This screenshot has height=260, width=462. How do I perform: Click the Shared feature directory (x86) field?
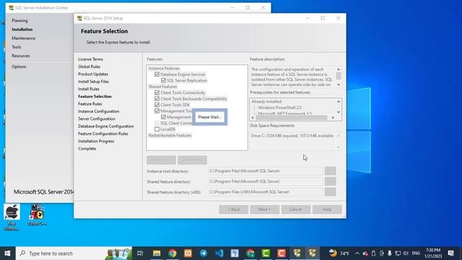pos(266,192)
